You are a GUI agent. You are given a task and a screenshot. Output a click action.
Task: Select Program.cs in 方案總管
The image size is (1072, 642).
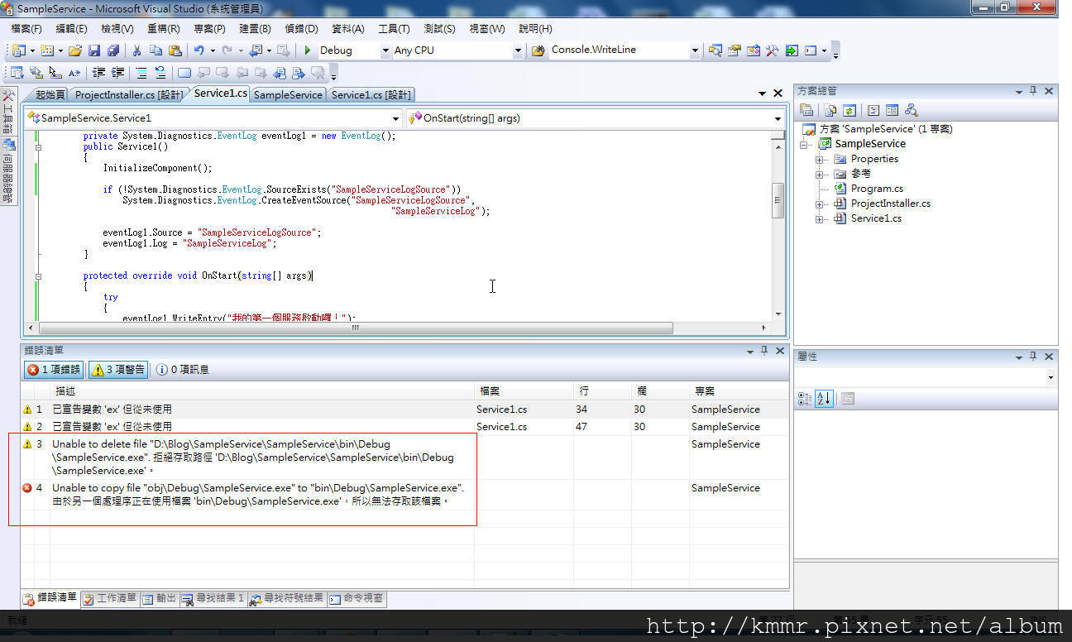[x=877, y=189]
